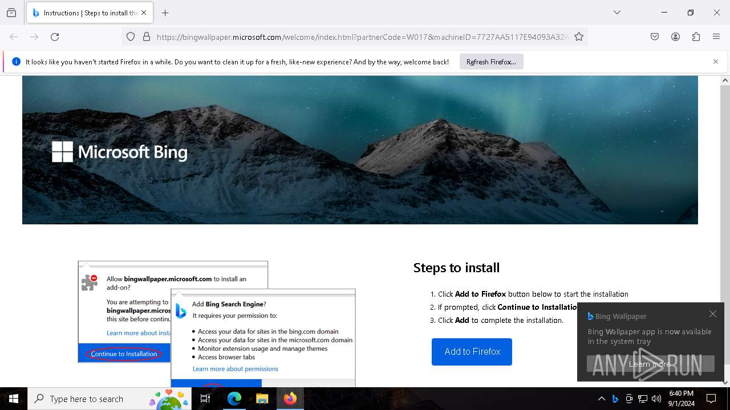The height and width of the screenshot is (410, 730).
Task: Open Firefox account icon
Action: (x=675, y=36)
